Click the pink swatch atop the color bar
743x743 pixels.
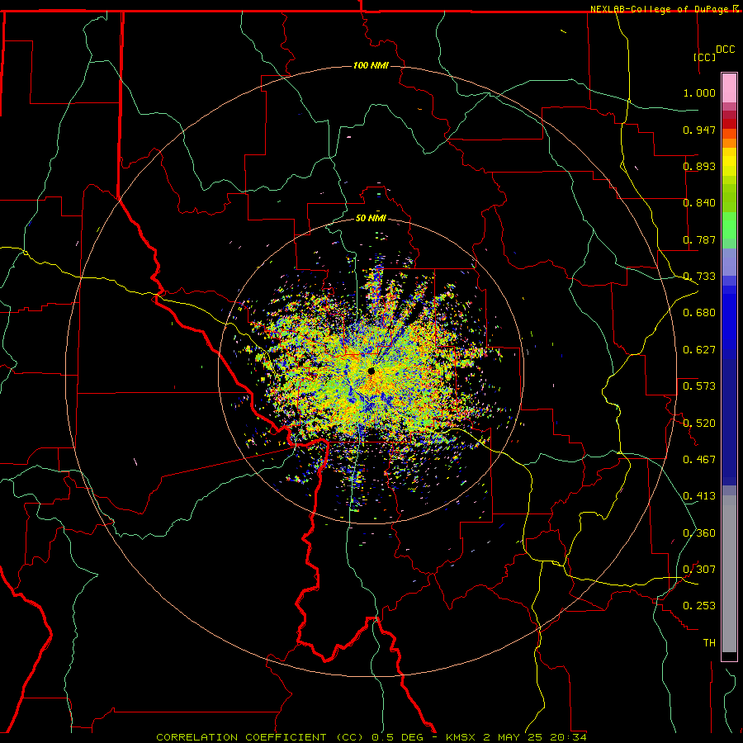point(729,88)
